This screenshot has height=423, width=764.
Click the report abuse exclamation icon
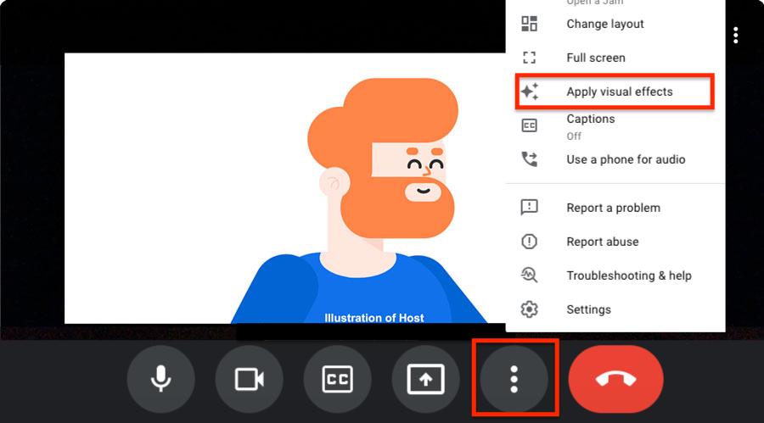[x=529, y=242]
